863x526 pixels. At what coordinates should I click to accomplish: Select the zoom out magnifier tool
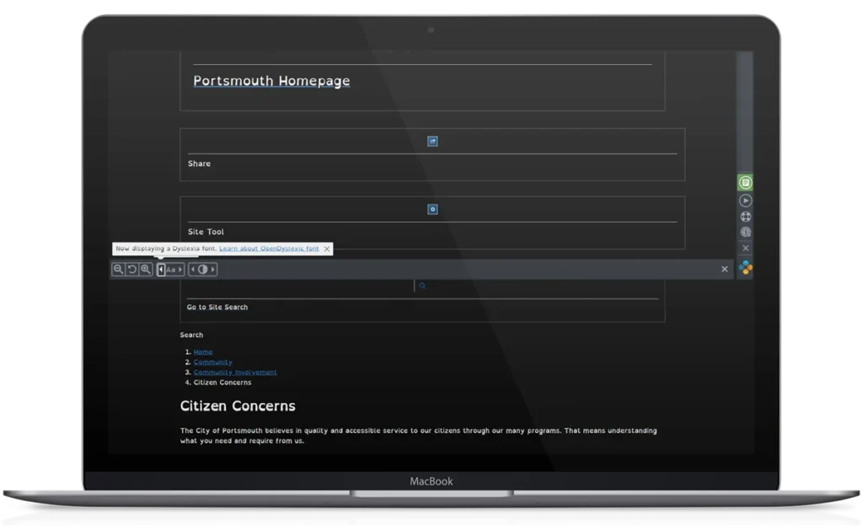pos(118,269)
